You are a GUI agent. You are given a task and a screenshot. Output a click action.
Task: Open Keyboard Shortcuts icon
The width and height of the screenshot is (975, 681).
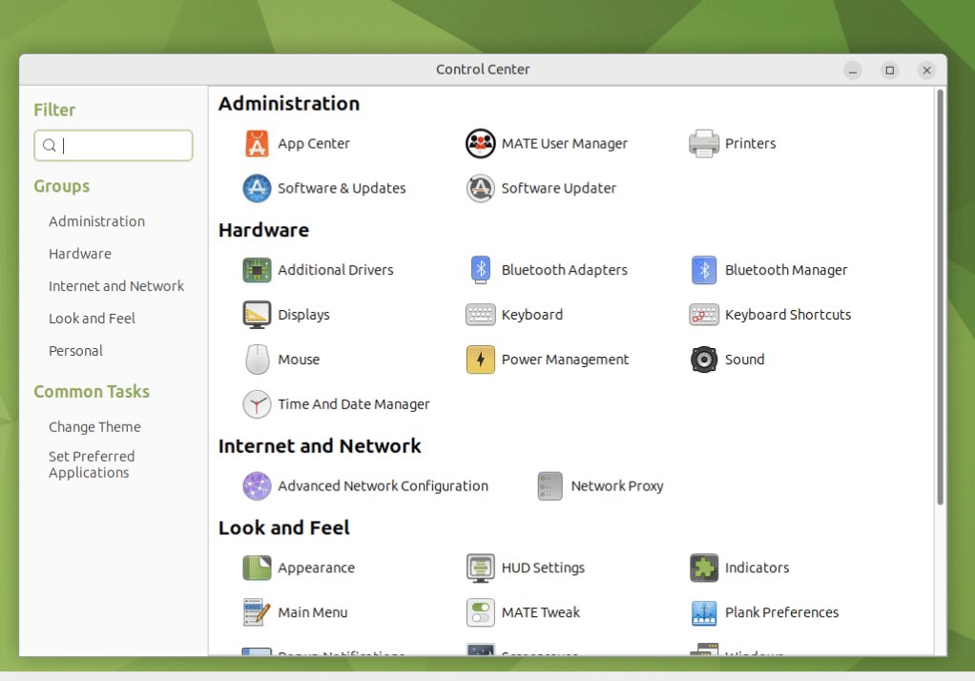tap(704, 315)
